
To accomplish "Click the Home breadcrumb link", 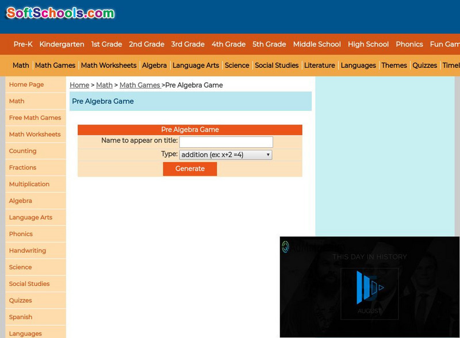I will click(79, 85).
